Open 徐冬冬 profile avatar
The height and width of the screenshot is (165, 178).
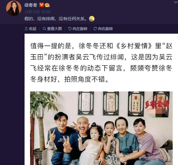coord(14,8)
